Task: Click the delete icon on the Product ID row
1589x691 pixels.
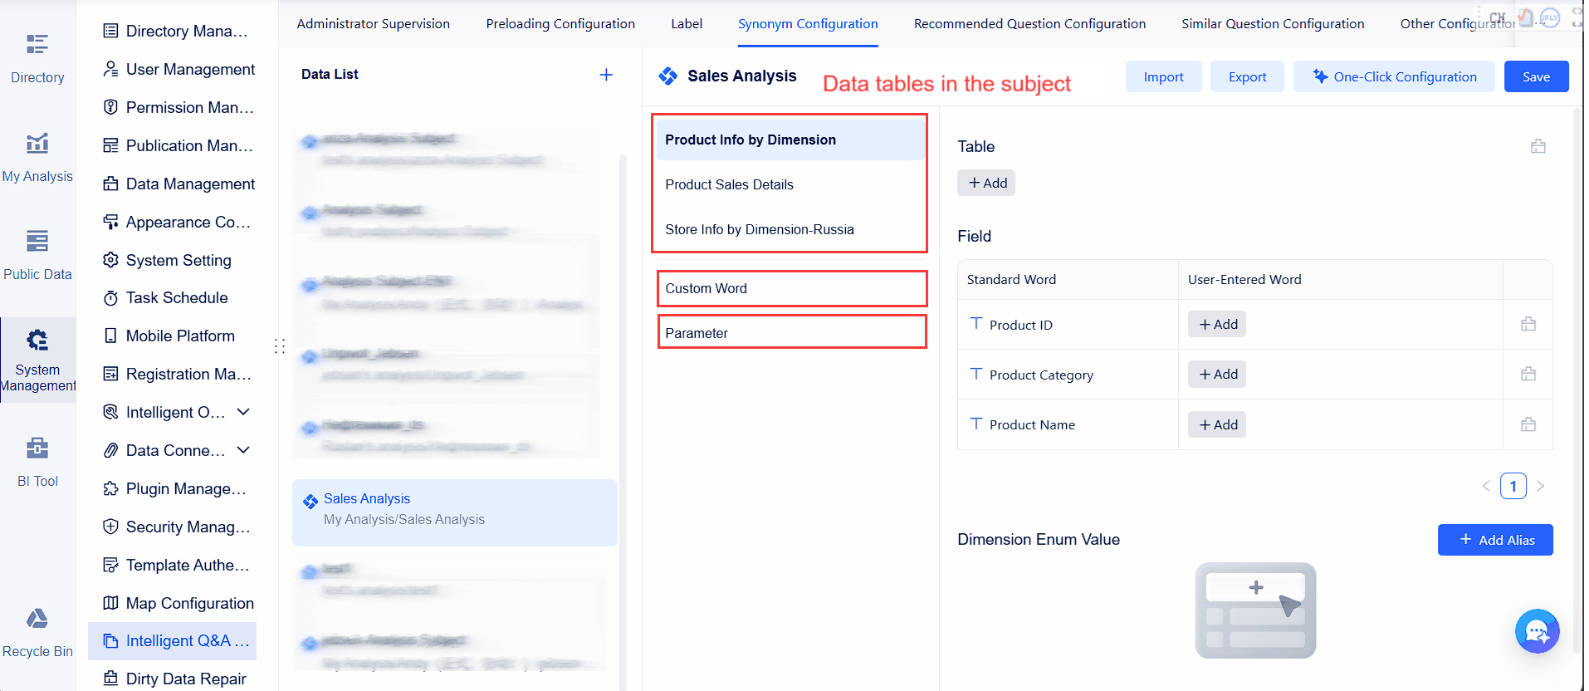Action: tap(1528, 324)
